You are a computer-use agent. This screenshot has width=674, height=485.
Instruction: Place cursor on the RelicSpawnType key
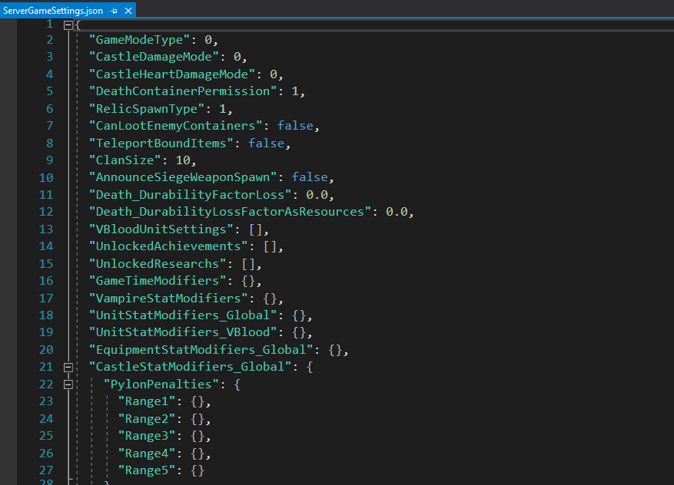coord(147,109)
